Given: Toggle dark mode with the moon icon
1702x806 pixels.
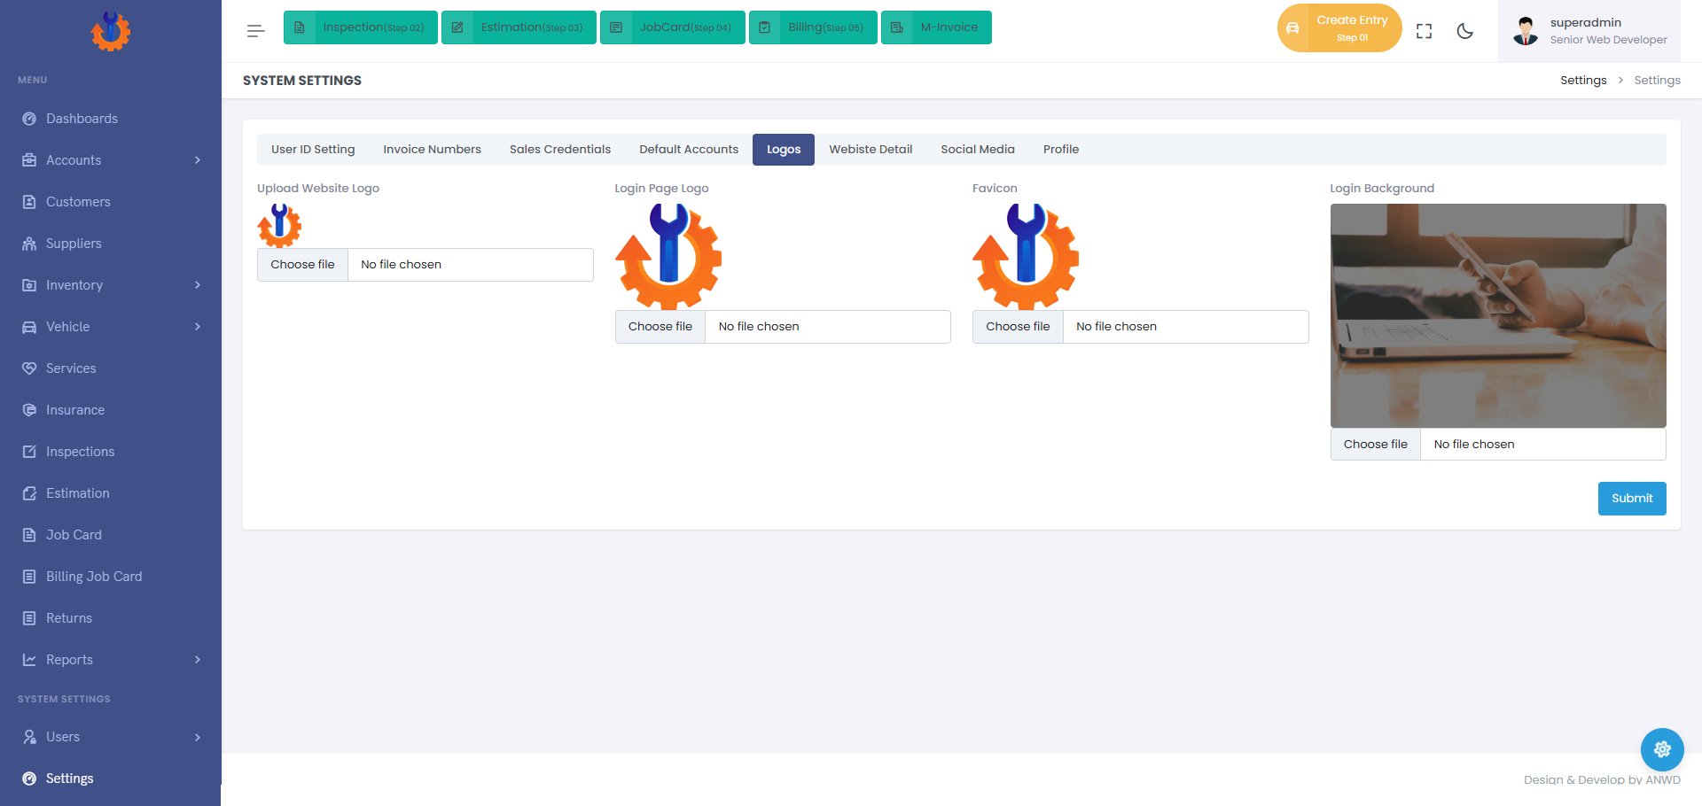Looking at the screenshot, I should [x=1465, y=31].
